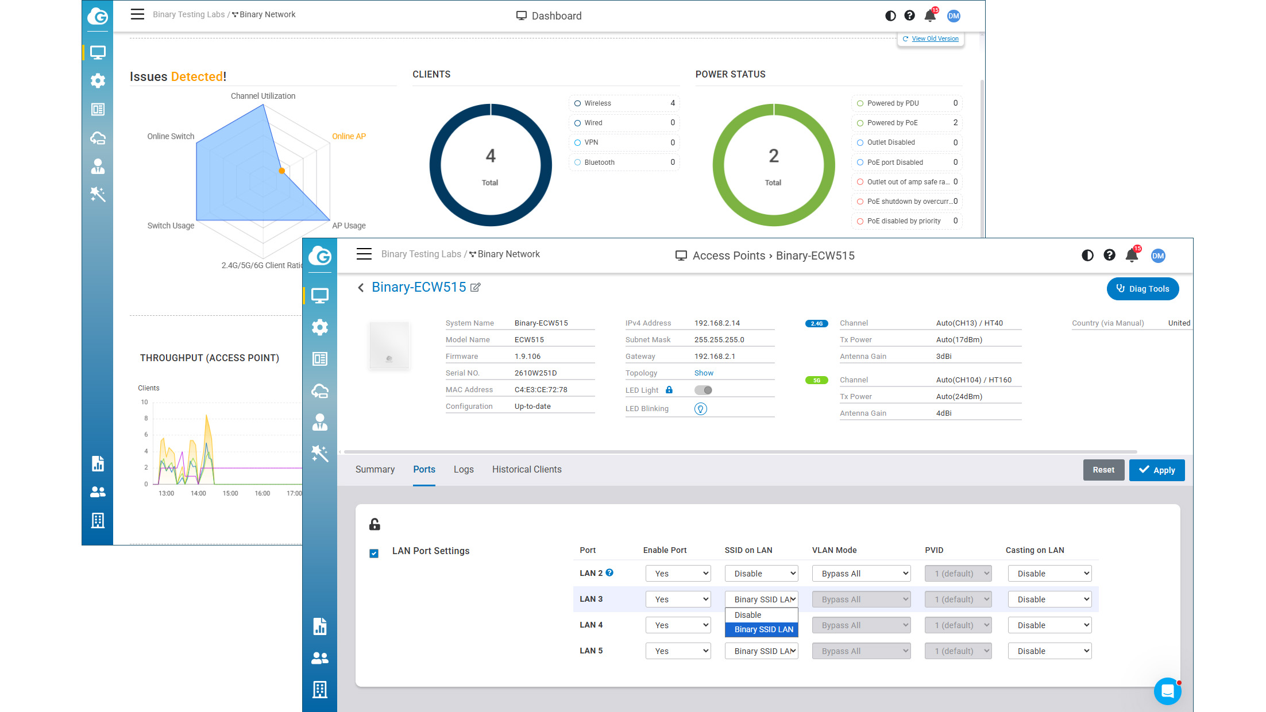Screen dimensions: 1266x712
Task: Edit Binary-ECW515 name pencil icon
Action: click(475, 287)
